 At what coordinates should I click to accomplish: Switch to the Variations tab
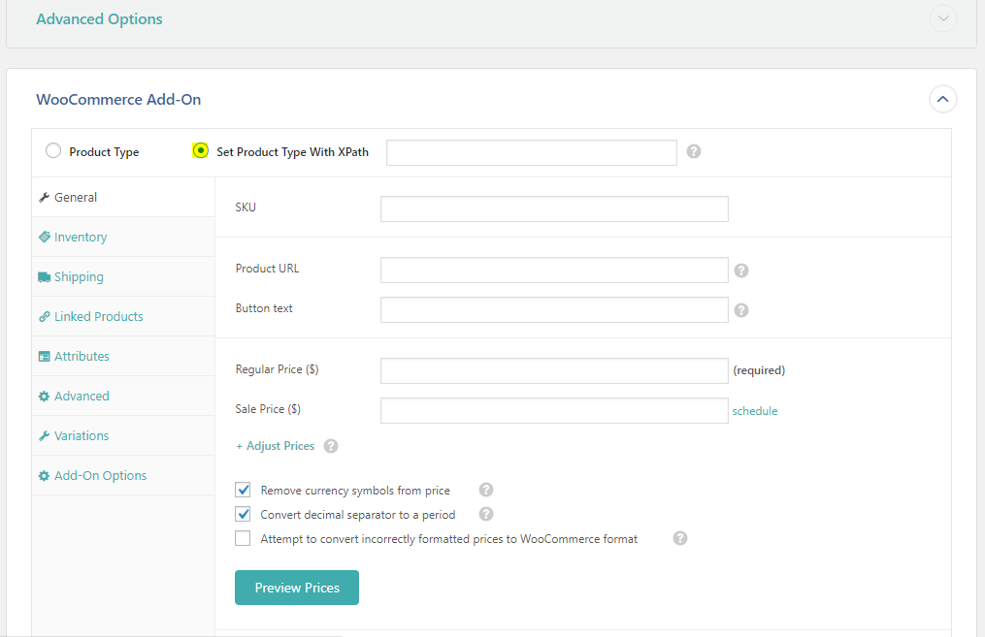point(123,435)
